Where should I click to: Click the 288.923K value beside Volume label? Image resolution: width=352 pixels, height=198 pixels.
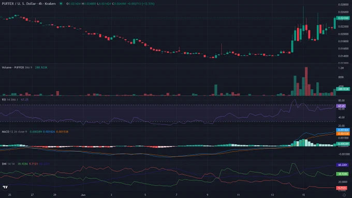pyautogui.click(x=41, y=68)
